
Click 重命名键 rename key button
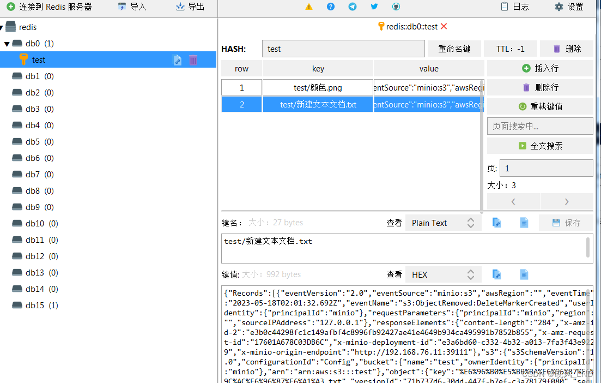coord(454,49)
